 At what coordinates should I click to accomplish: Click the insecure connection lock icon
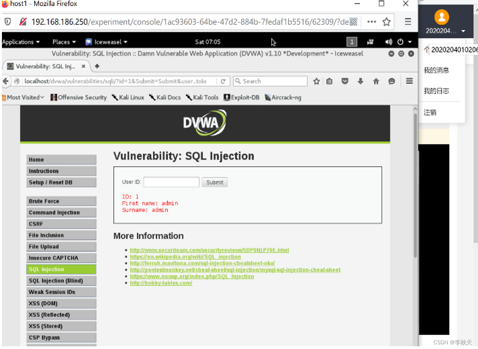pyautogui.click(x=23, y=22)
